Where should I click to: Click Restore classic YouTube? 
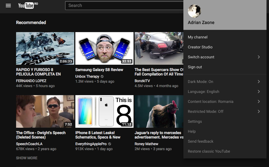pos(209,151)
